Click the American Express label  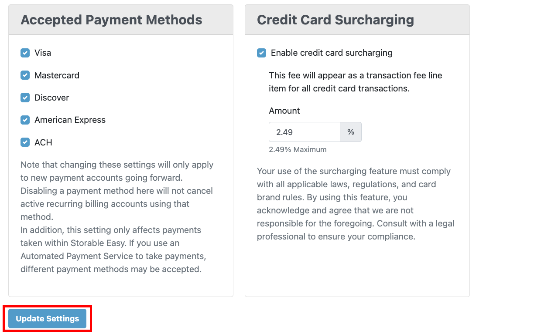(70, 120)
